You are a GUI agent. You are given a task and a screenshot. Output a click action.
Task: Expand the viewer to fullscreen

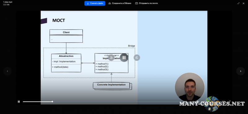pos(238,3)
